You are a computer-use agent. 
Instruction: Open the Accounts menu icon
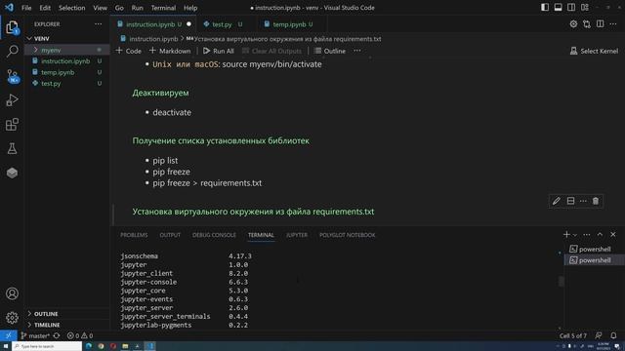pos(12,293)
